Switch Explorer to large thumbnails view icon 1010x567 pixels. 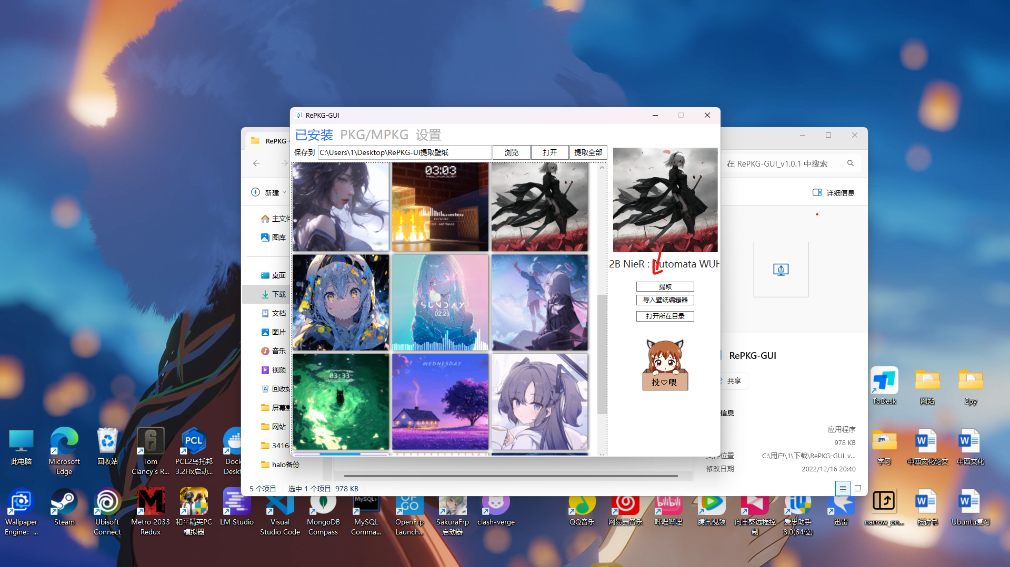click(858, 488)
